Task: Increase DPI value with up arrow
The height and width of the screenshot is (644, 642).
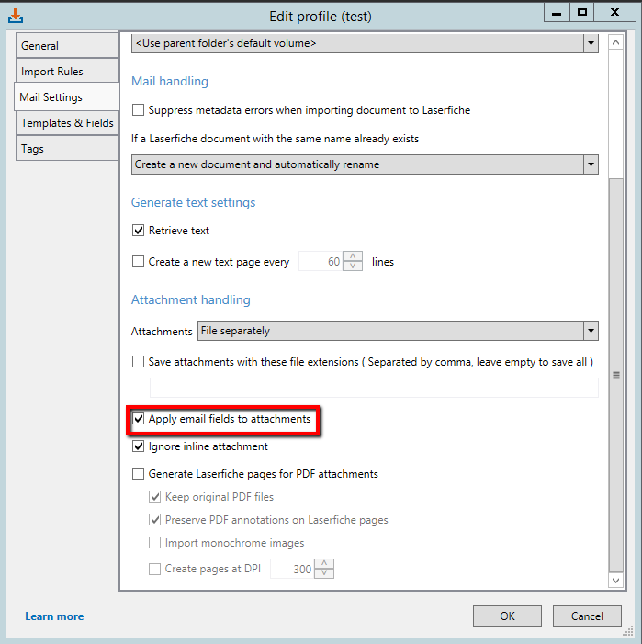Action: [324, 564]
